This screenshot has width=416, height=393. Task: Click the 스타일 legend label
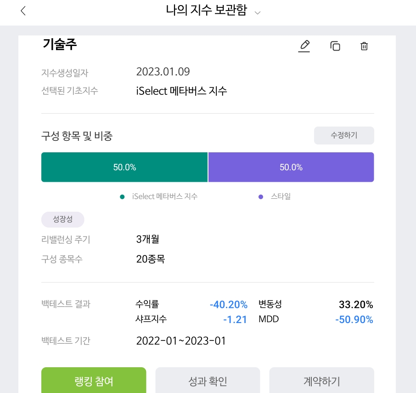click(281, 196)
